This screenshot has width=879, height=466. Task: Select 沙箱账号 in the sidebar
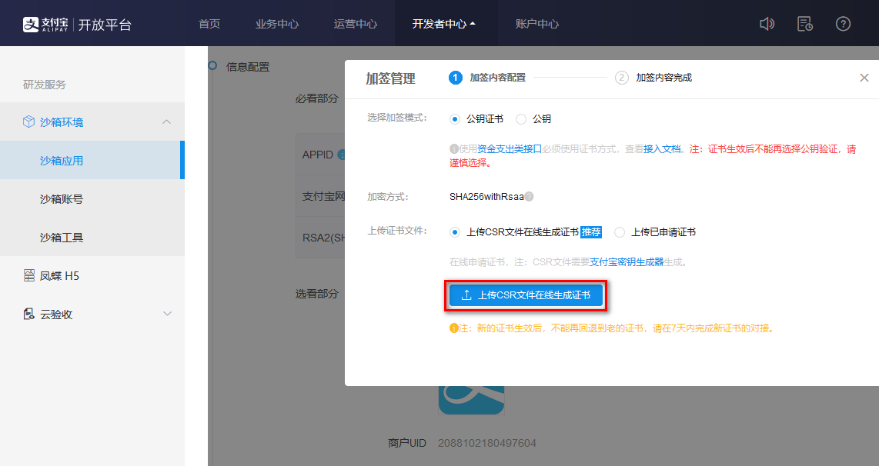click(92, 199)
